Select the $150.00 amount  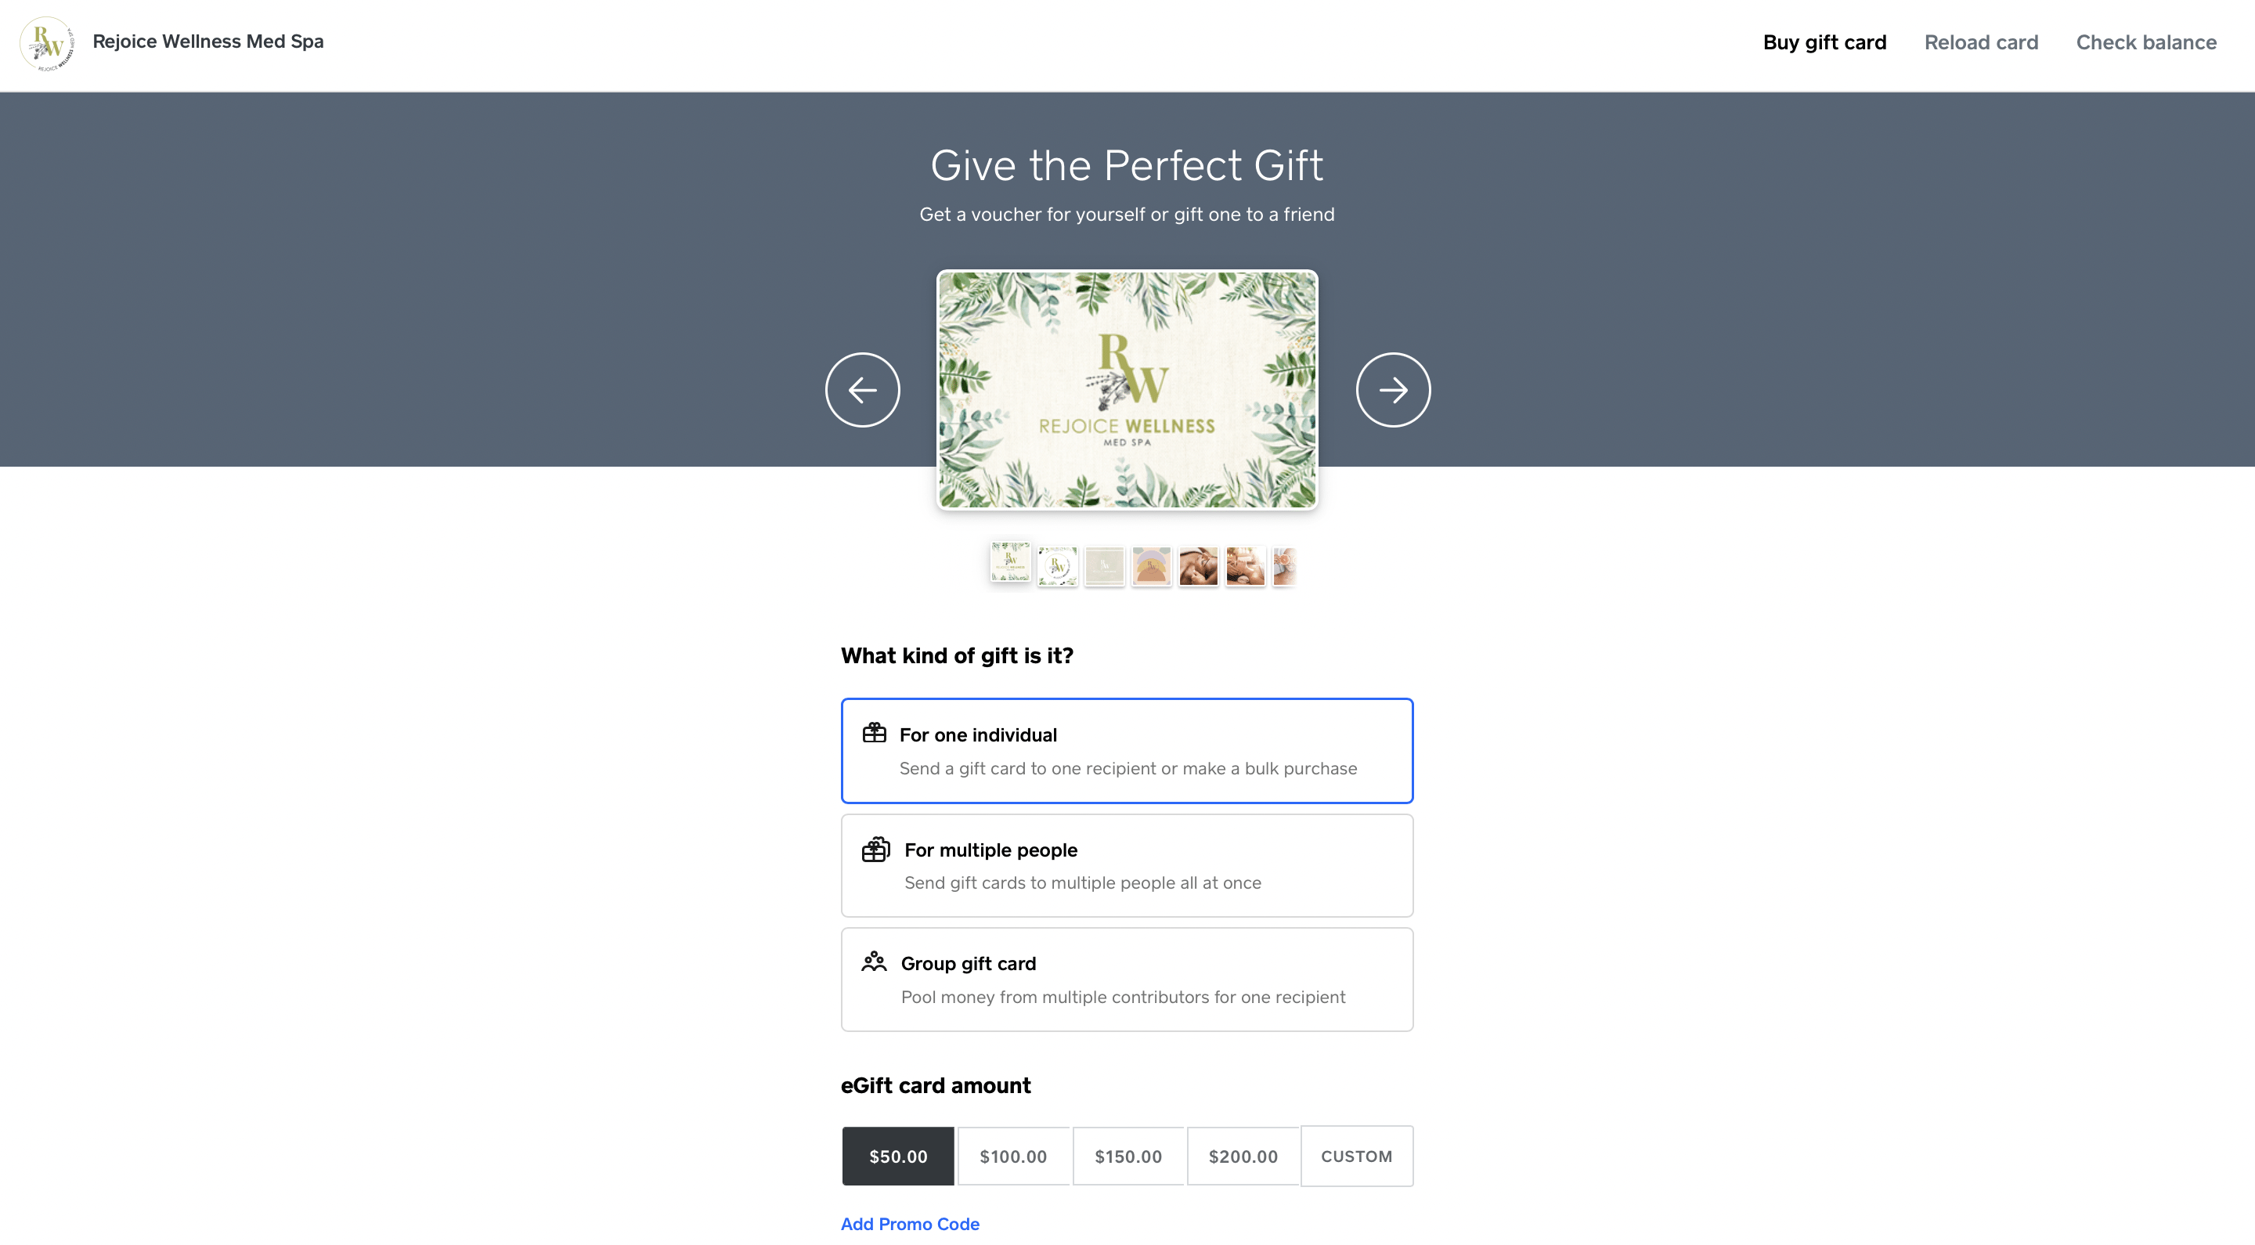[1127, 1156]
